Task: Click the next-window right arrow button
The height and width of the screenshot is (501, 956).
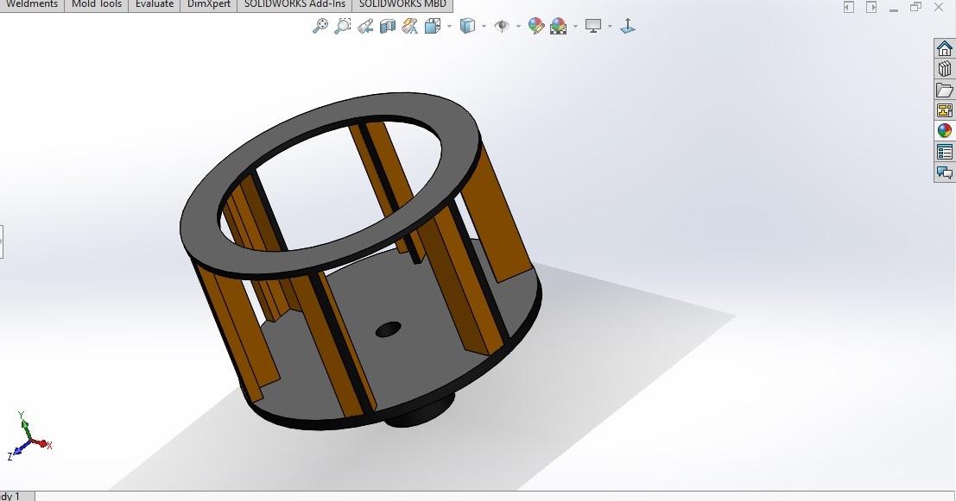Action: point(871,7)
